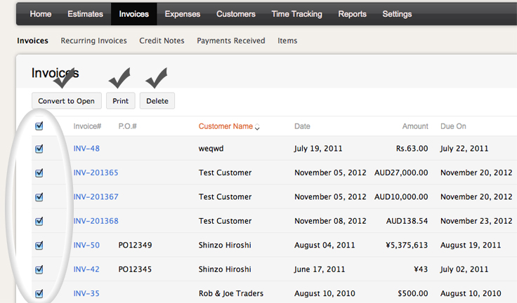Select the Invoices sub-navigation link

[32, 41]
